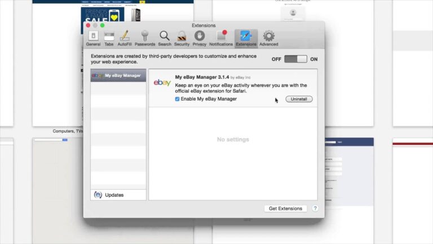Open the Tabs preferences pane
The image size is (433, 244).
[109, 38]
